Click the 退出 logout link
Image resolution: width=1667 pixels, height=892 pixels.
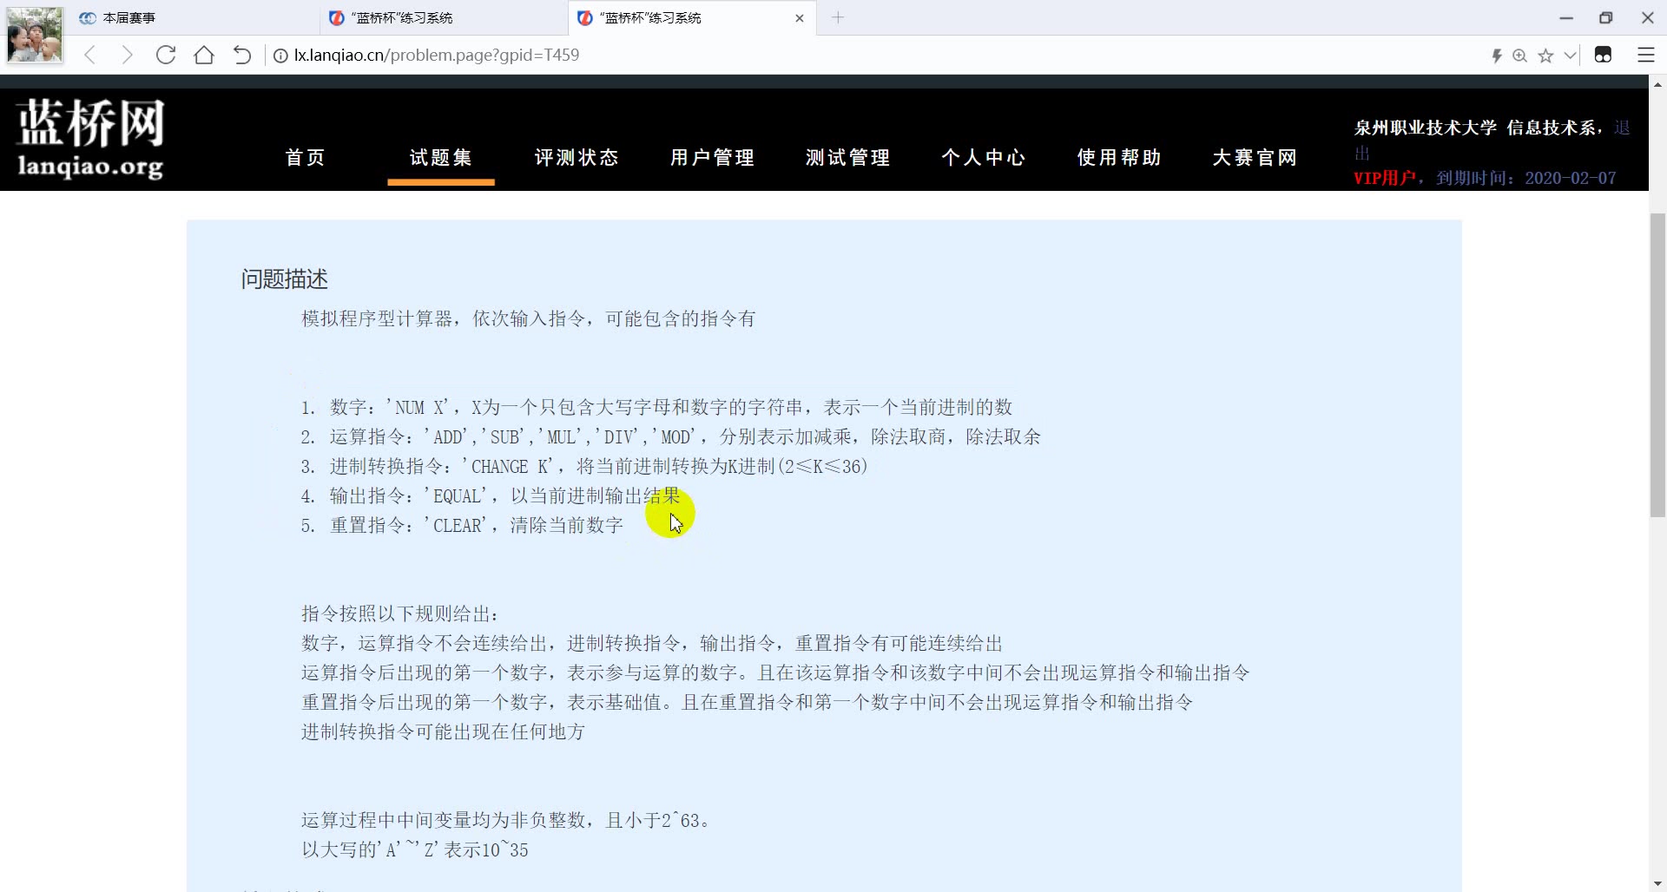tap(1622, 128)
